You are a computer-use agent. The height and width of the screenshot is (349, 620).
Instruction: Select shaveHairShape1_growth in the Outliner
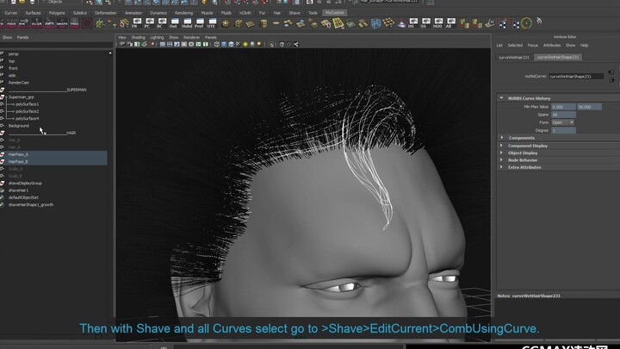tap(30, 204)
